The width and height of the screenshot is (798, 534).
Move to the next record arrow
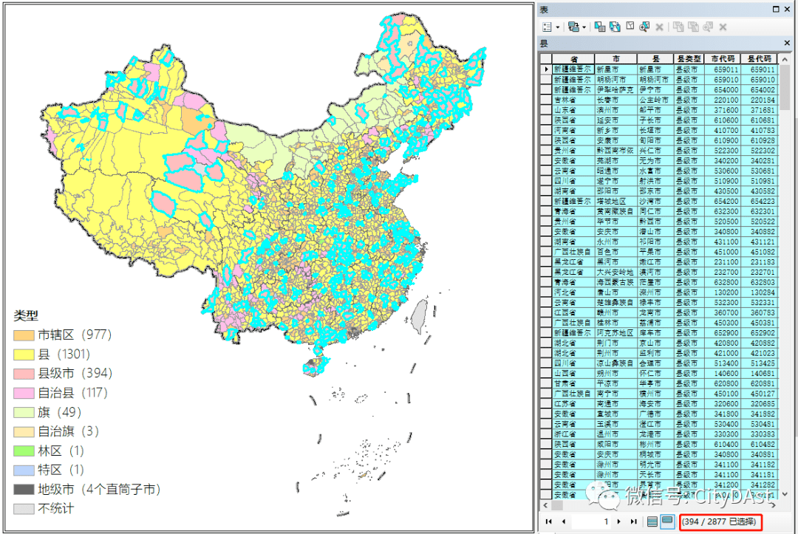(619, 521)
